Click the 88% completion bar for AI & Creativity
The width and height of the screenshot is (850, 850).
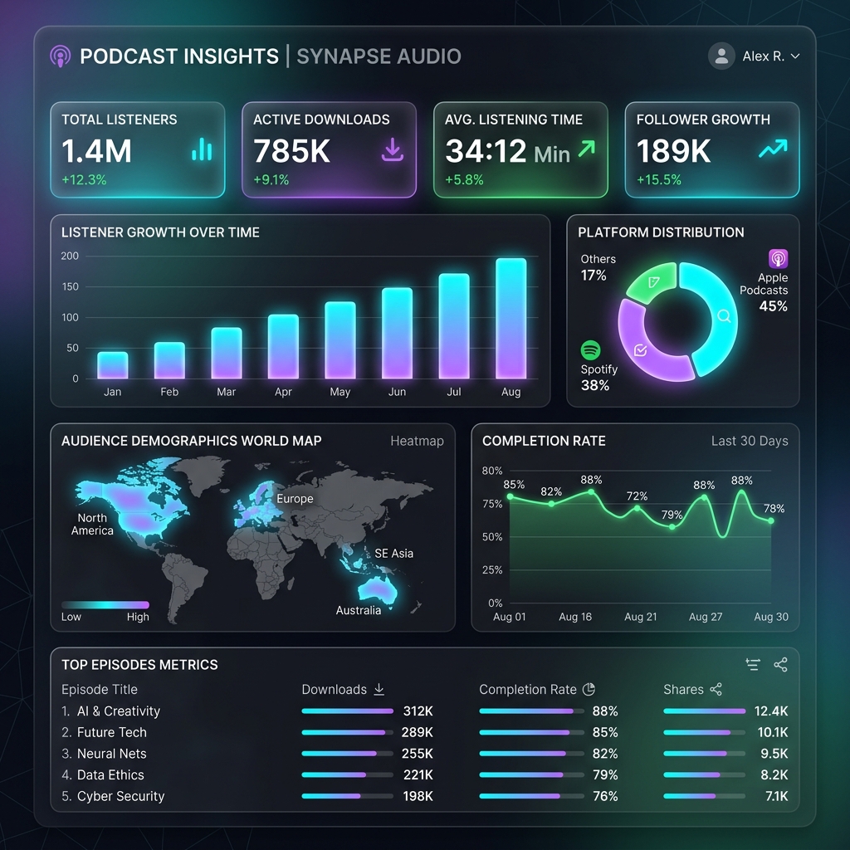click(531, 711)
